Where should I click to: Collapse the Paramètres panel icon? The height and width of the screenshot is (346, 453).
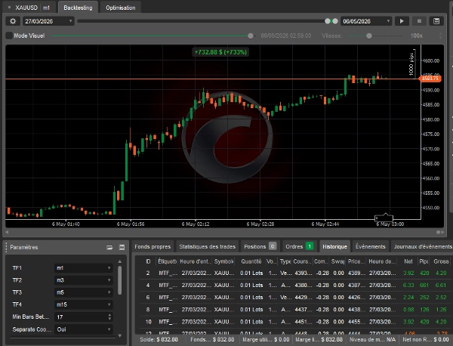click(109, 247)
